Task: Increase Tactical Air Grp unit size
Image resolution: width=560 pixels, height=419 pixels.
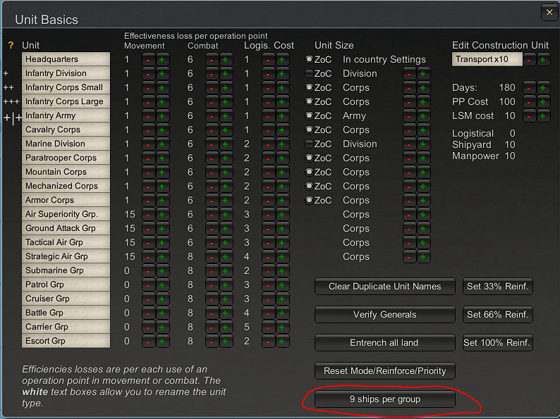Action: tap(423, 243)
